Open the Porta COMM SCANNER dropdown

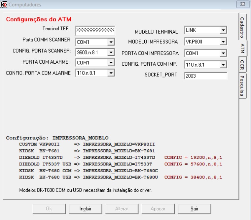[x=111, y=42]
